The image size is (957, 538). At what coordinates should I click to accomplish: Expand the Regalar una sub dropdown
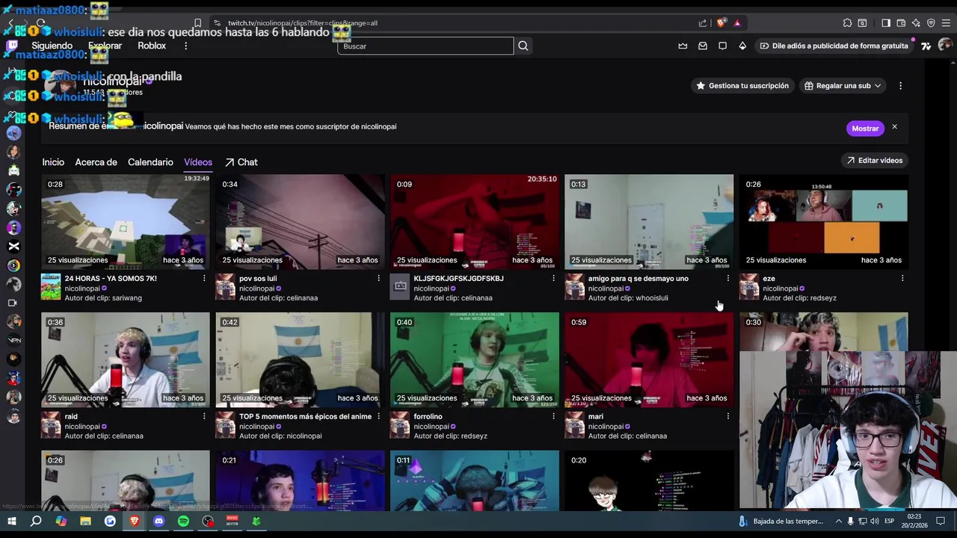(x=843, y=86)
